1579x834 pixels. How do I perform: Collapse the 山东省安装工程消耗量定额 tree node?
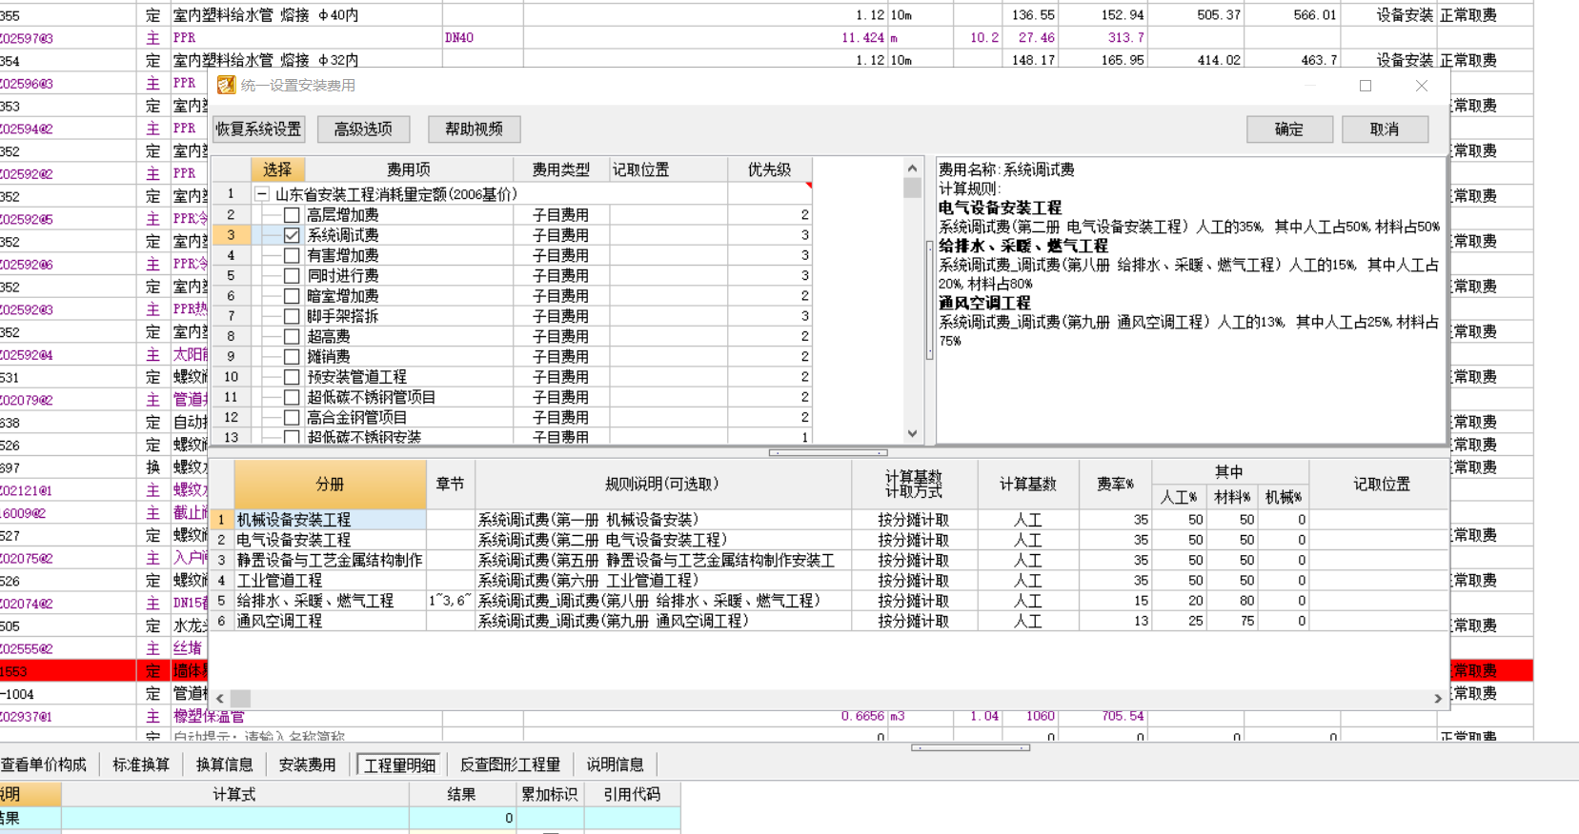[x=262, y=194]
